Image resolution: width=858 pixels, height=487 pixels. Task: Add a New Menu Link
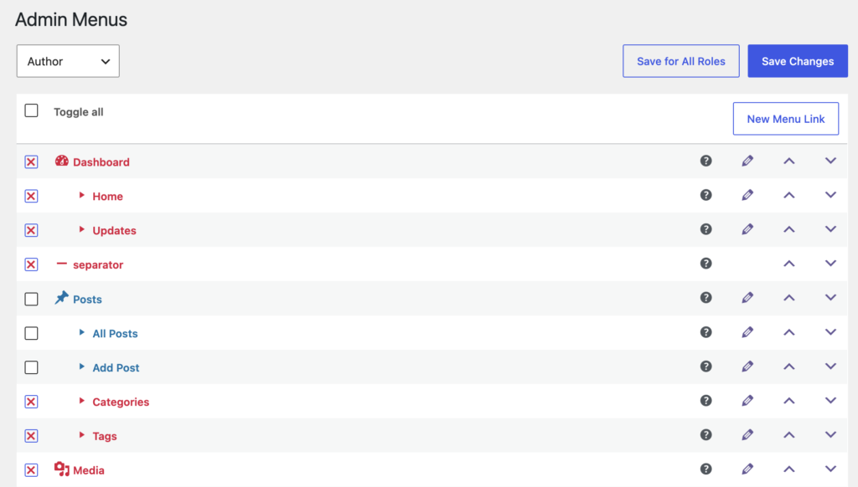[786, 119]
